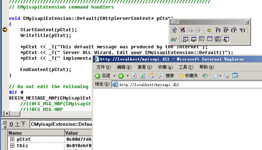Open QuickWatch glasses icon
Image resolution: width=262 pixels, height=150 pixels.
click(x=174, y=39)
